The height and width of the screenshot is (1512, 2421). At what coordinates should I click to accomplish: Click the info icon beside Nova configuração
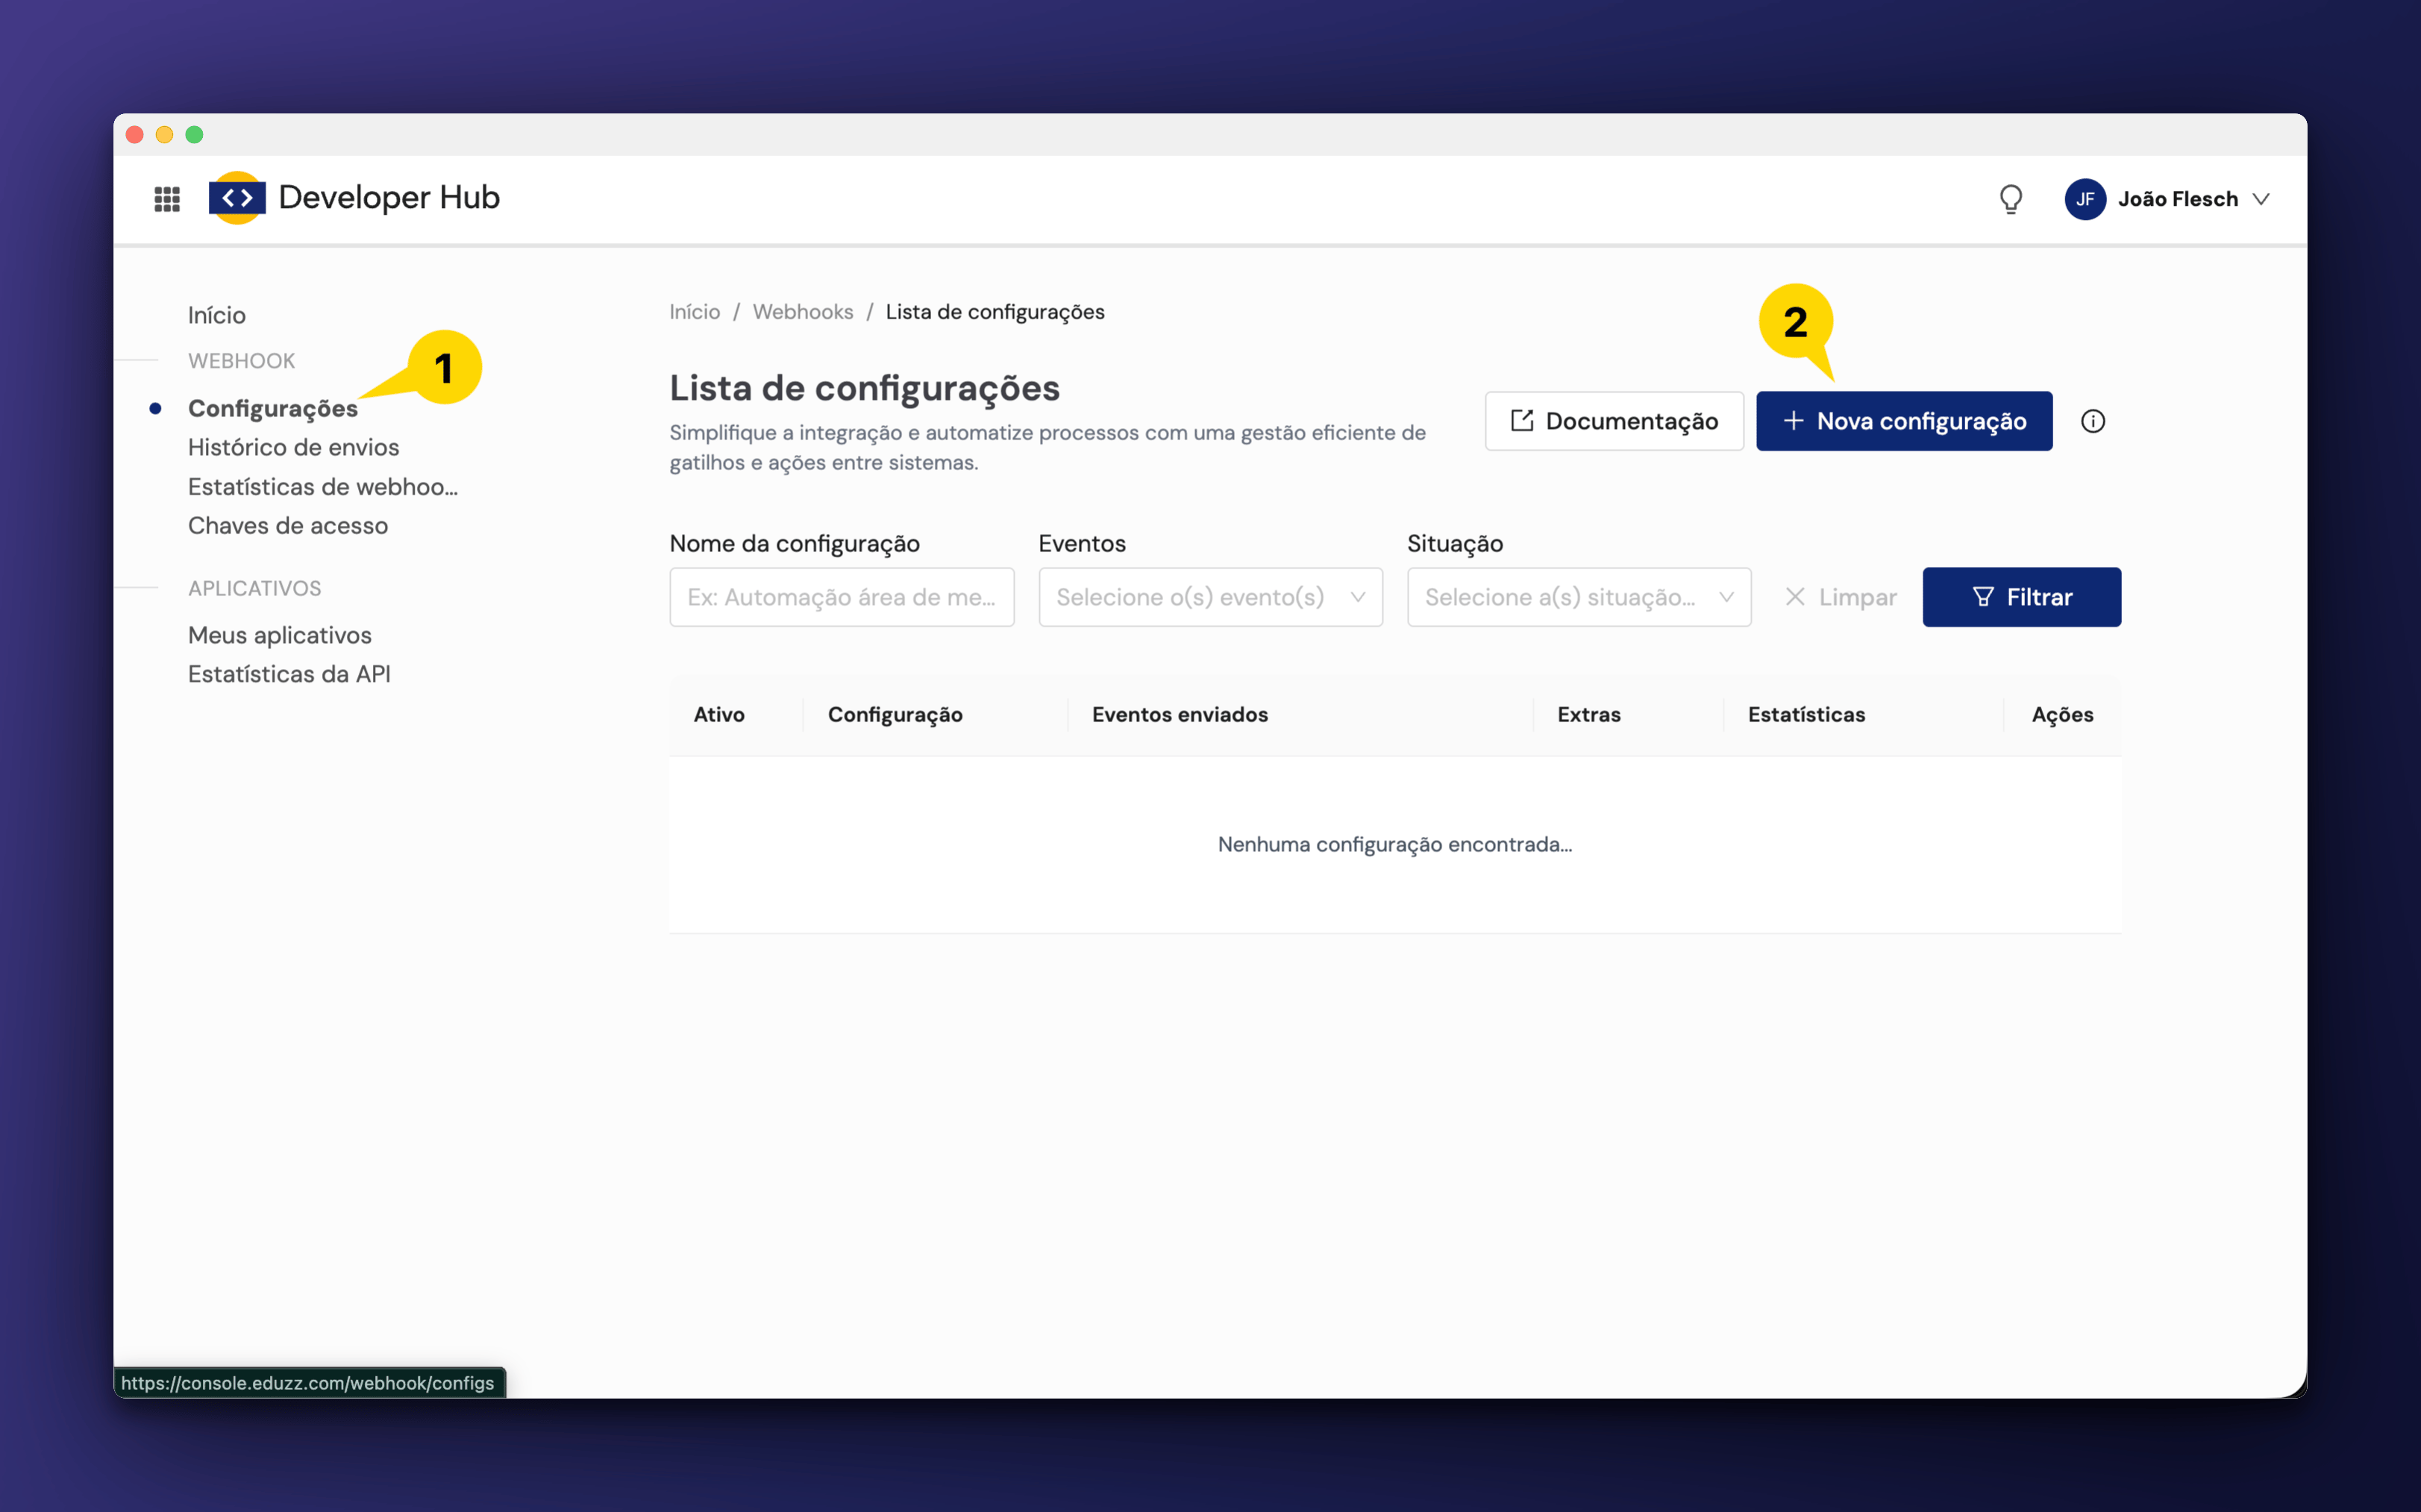click(2093, 421)
